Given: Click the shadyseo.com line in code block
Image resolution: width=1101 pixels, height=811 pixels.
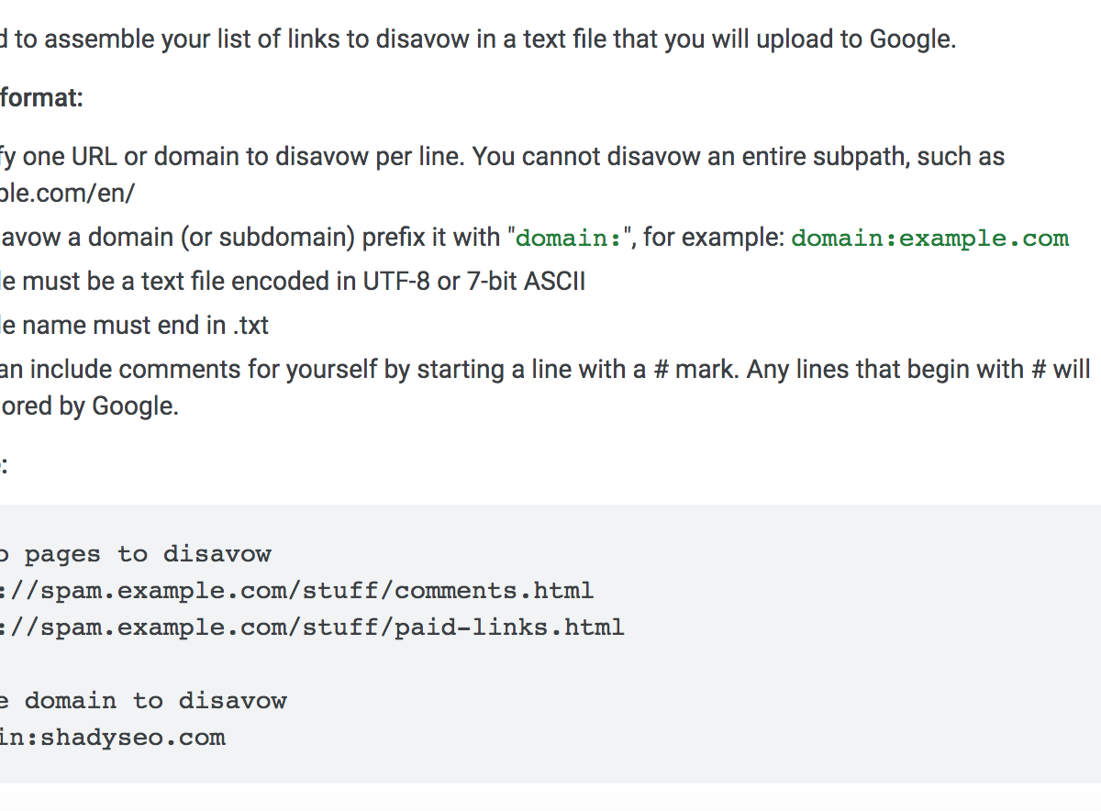Looking at the screenshot, I should [x=115, y=738].
